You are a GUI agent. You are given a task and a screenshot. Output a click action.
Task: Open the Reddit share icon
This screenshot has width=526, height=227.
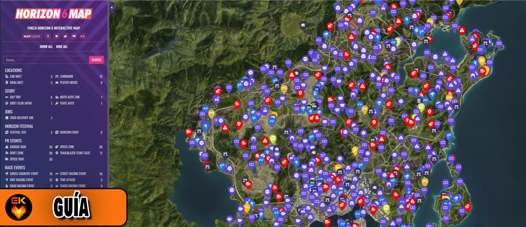[65, 36]
